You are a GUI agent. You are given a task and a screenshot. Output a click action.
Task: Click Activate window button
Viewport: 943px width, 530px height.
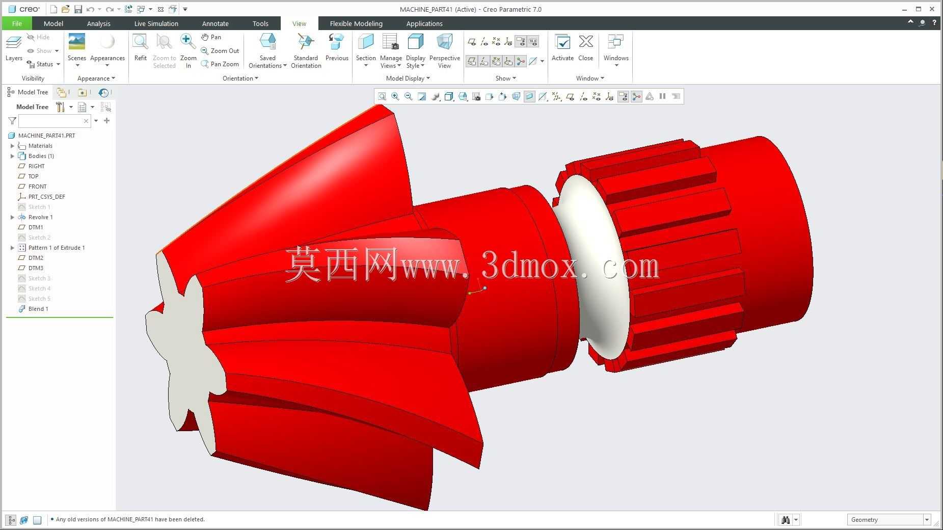click(x=562, y=47)
